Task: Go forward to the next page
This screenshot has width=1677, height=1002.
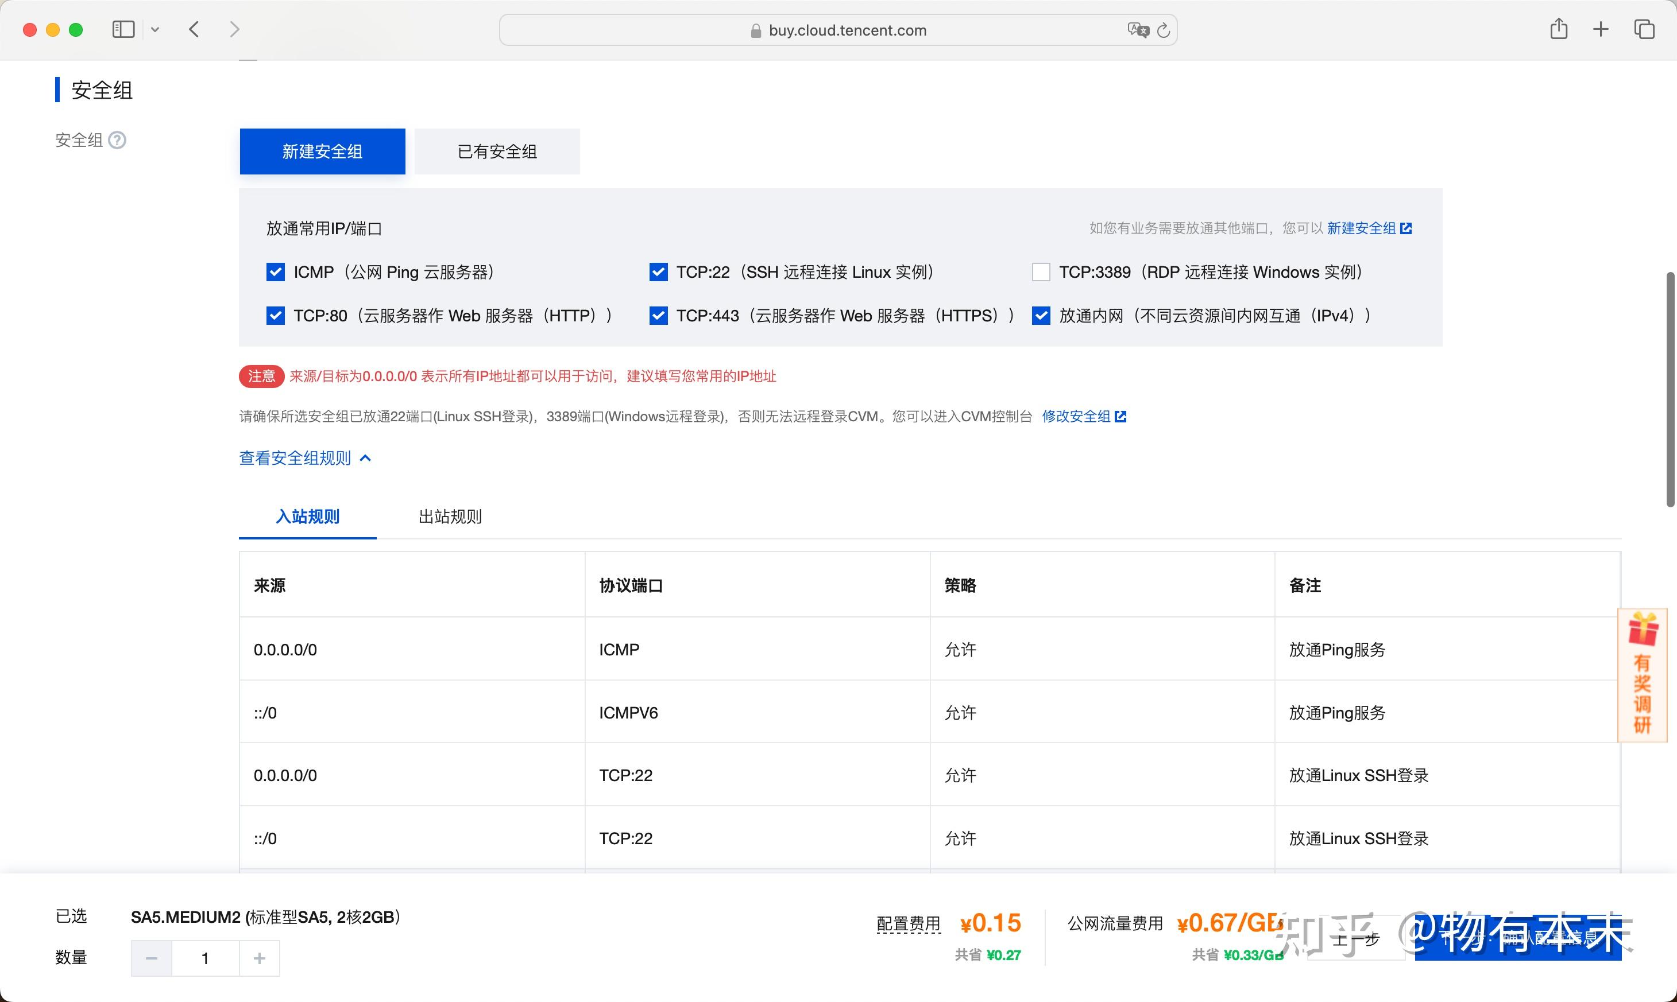Action: (x=234, y=30)
